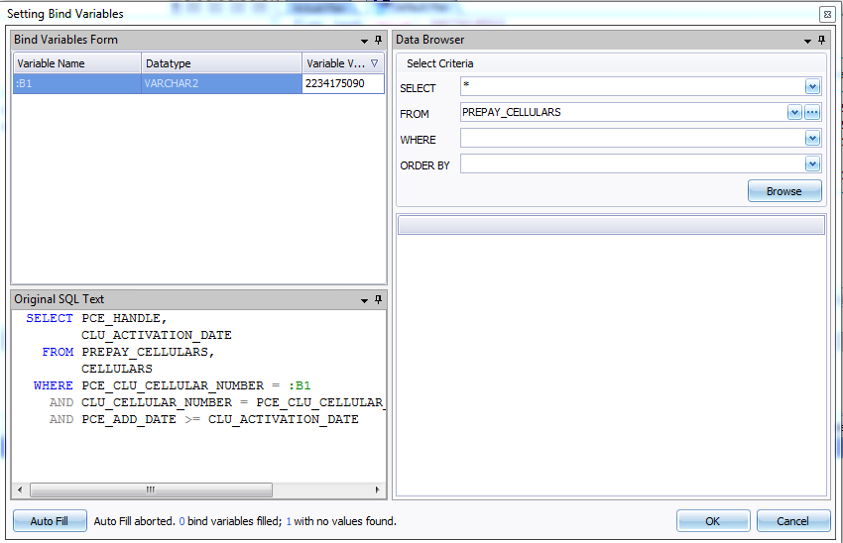Pin the Bind Variables Form panel
This screenshot has width=843, height=543.
pyautogui.click(x=379, y=41)
